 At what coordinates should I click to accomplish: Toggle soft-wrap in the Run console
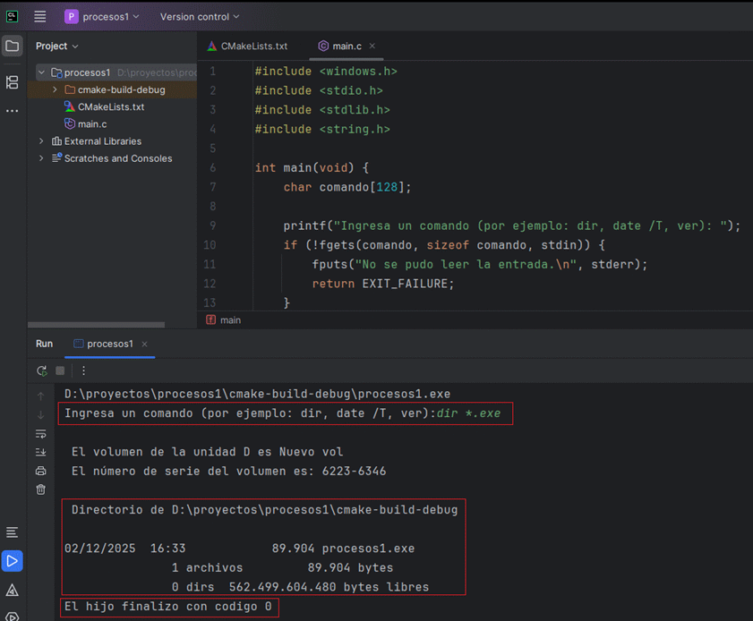click(x=40, y=434)
